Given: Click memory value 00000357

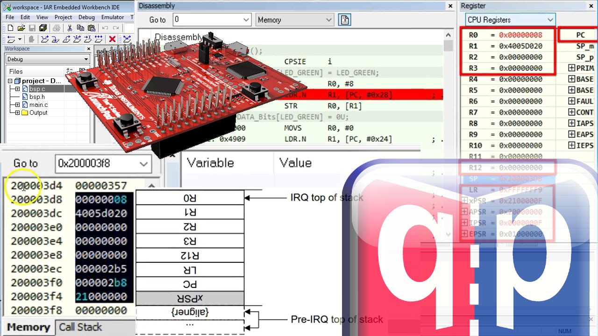Looking at the screenshot, I should pyautogui.click(x=101, y=186).
